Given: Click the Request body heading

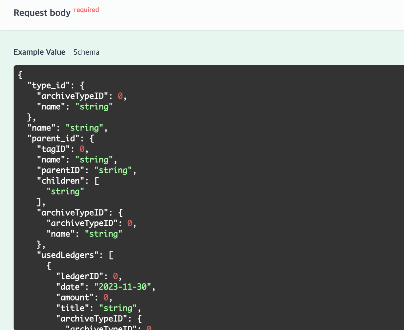Looking at the screenshot, I should [x=42, y=13].
